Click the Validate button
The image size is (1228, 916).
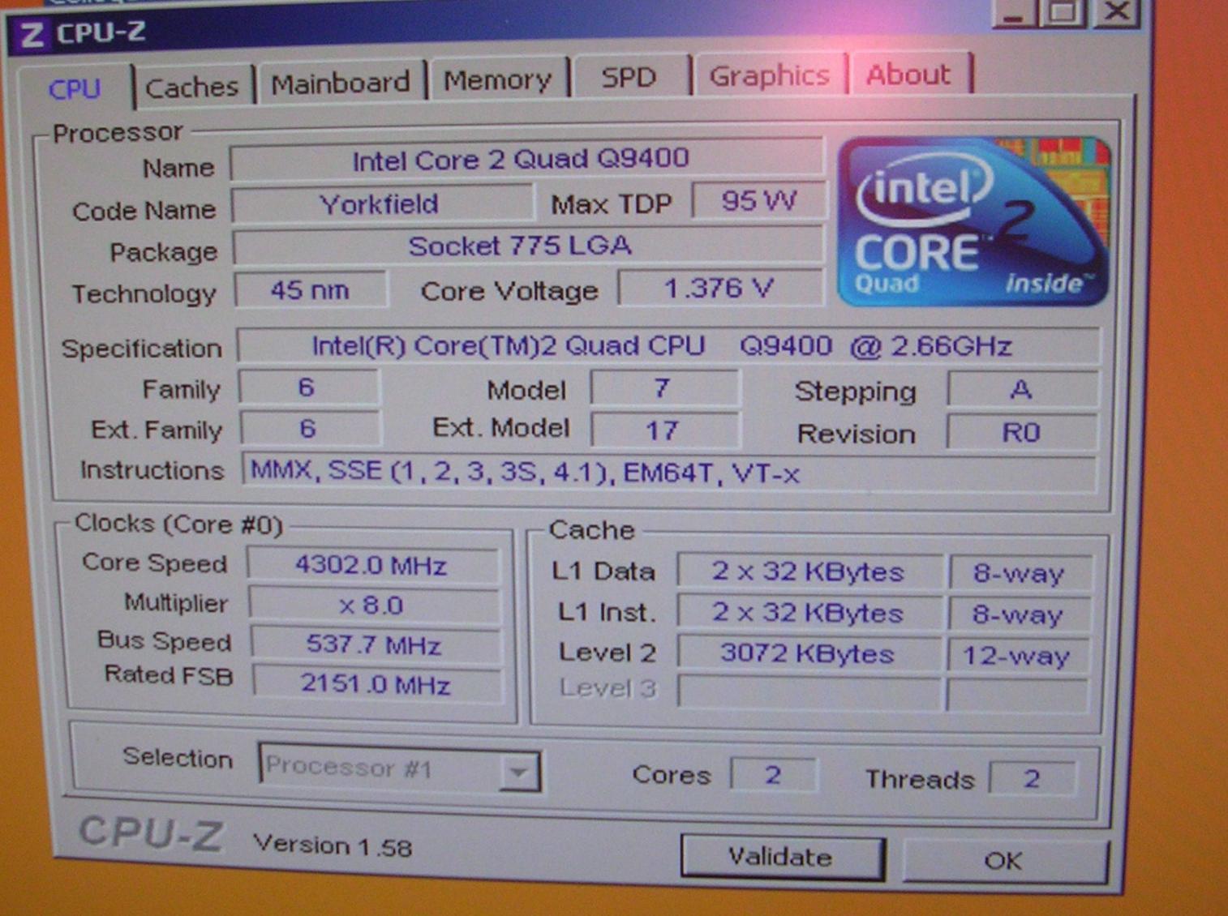tap(781, 857)
